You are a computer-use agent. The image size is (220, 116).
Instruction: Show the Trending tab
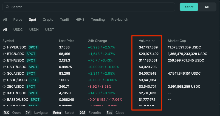point(98,20)
